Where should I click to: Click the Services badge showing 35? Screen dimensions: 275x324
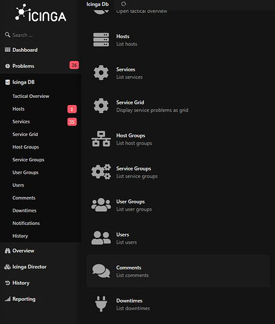72,122
